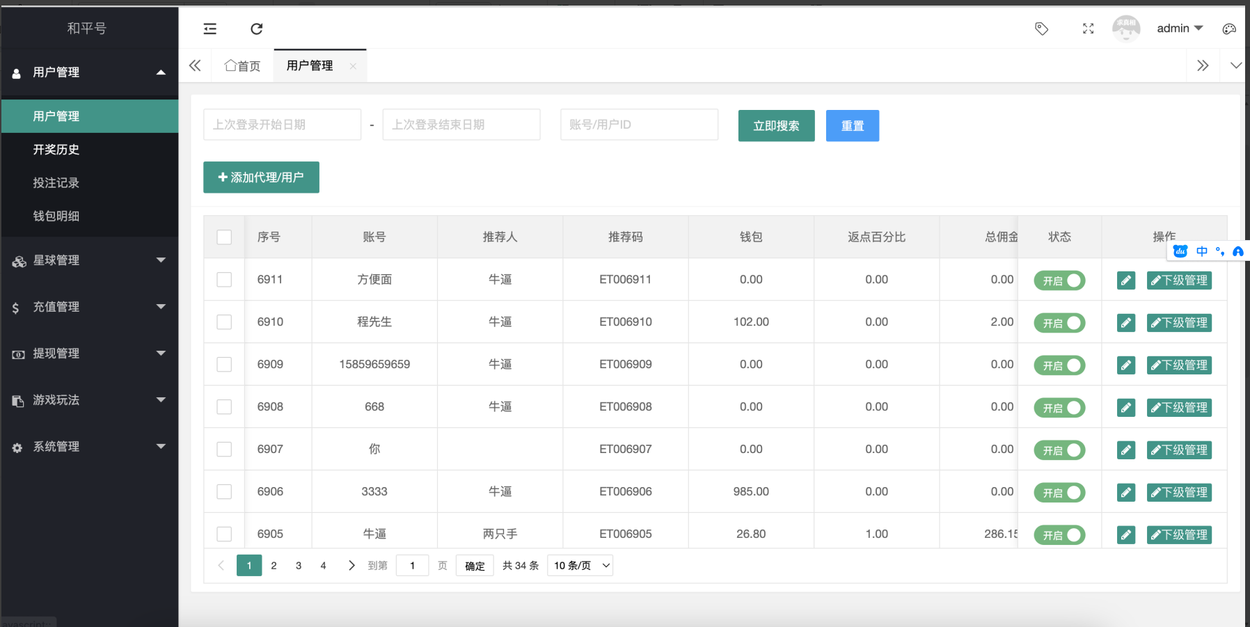
Task: Switch to the 首页 tab
Action: pyautogui.click(x=242, y=66)
